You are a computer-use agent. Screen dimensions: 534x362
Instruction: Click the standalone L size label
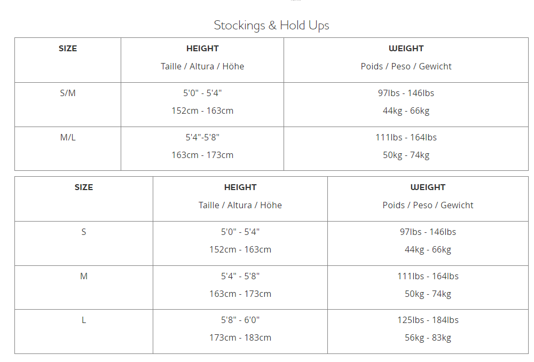tap(84, 320)
